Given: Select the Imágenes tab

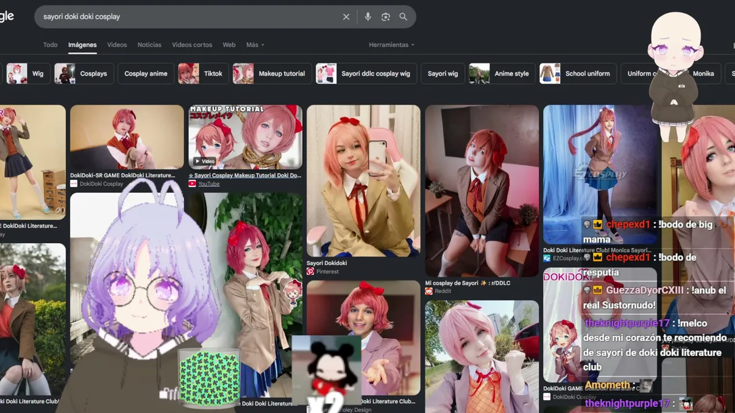Looking at the screenshot, I should pos(82,45).
